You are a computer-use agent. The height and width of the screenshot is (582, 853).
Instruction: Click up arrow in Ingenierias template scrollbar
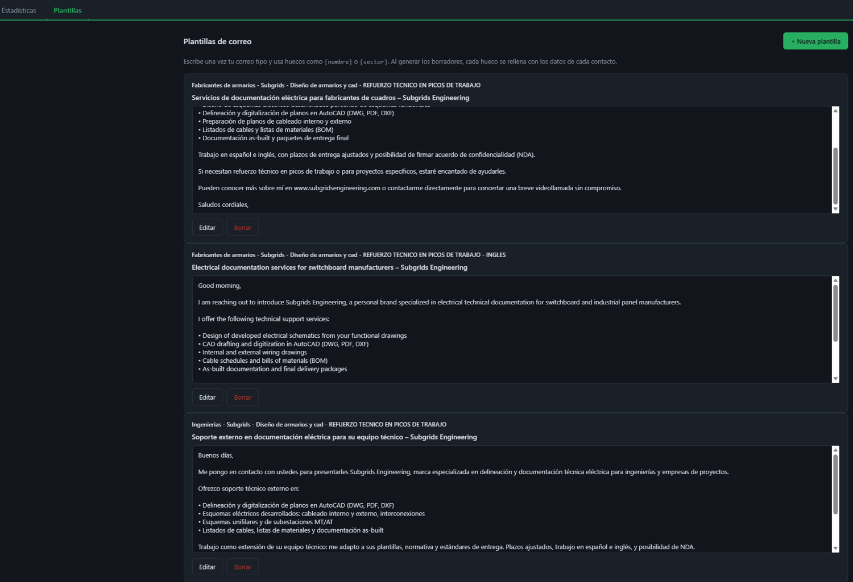[x=835, y=450]
